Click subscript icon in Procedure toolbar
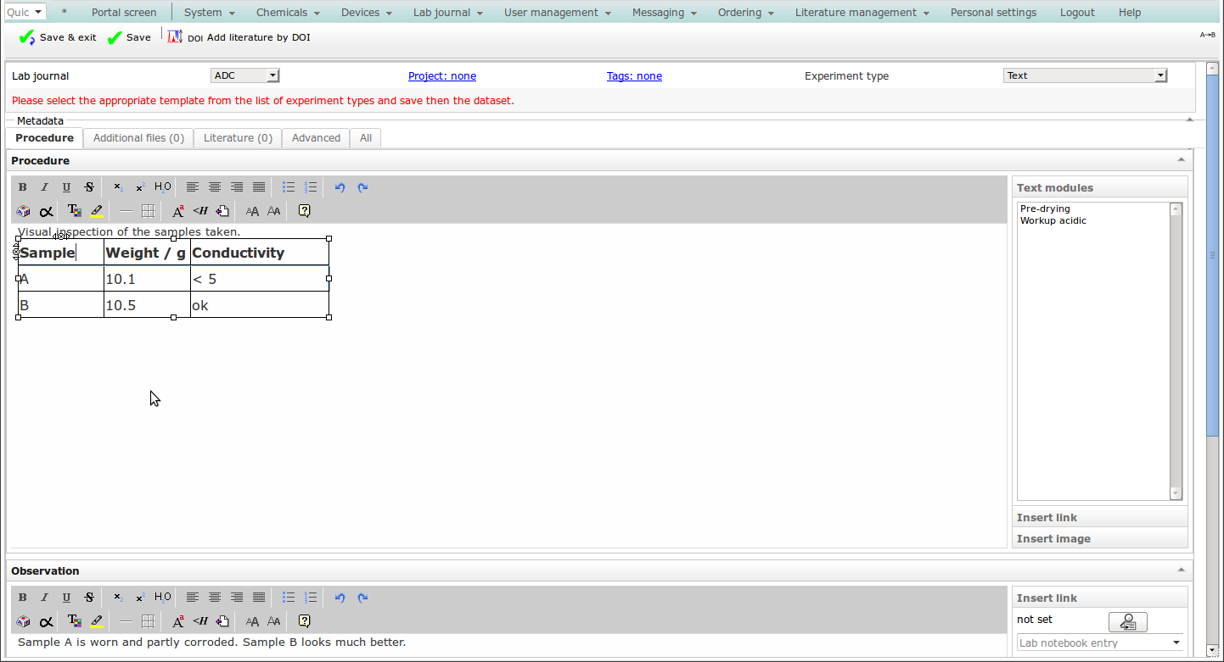 (x=118, y=187)
